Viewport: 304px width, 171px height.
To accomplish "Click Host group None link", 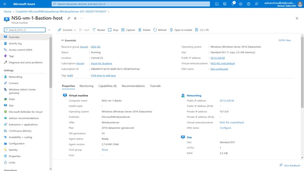I will (x=105, y=150).
